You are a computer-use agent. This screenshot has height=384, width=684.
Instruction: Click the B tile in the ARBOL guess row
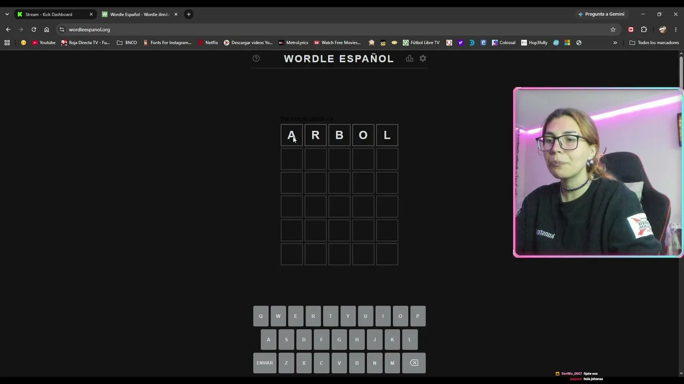point(339,135)
